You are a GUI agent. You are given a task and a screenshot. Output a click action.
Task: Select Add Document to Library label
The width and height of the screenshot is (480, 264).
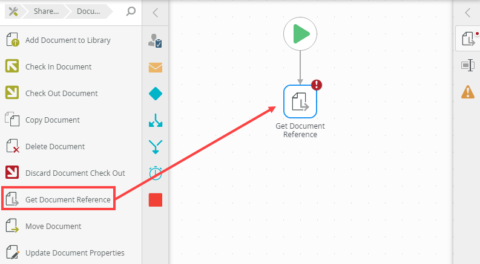point(68,40)
